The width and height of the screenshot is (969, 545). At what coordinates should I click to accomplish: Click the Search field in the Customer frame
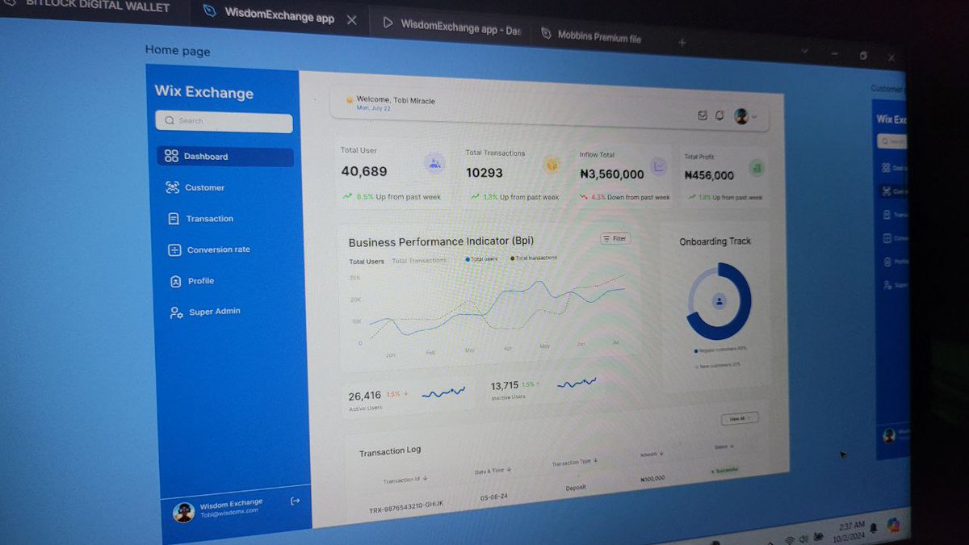click(891, 141)
